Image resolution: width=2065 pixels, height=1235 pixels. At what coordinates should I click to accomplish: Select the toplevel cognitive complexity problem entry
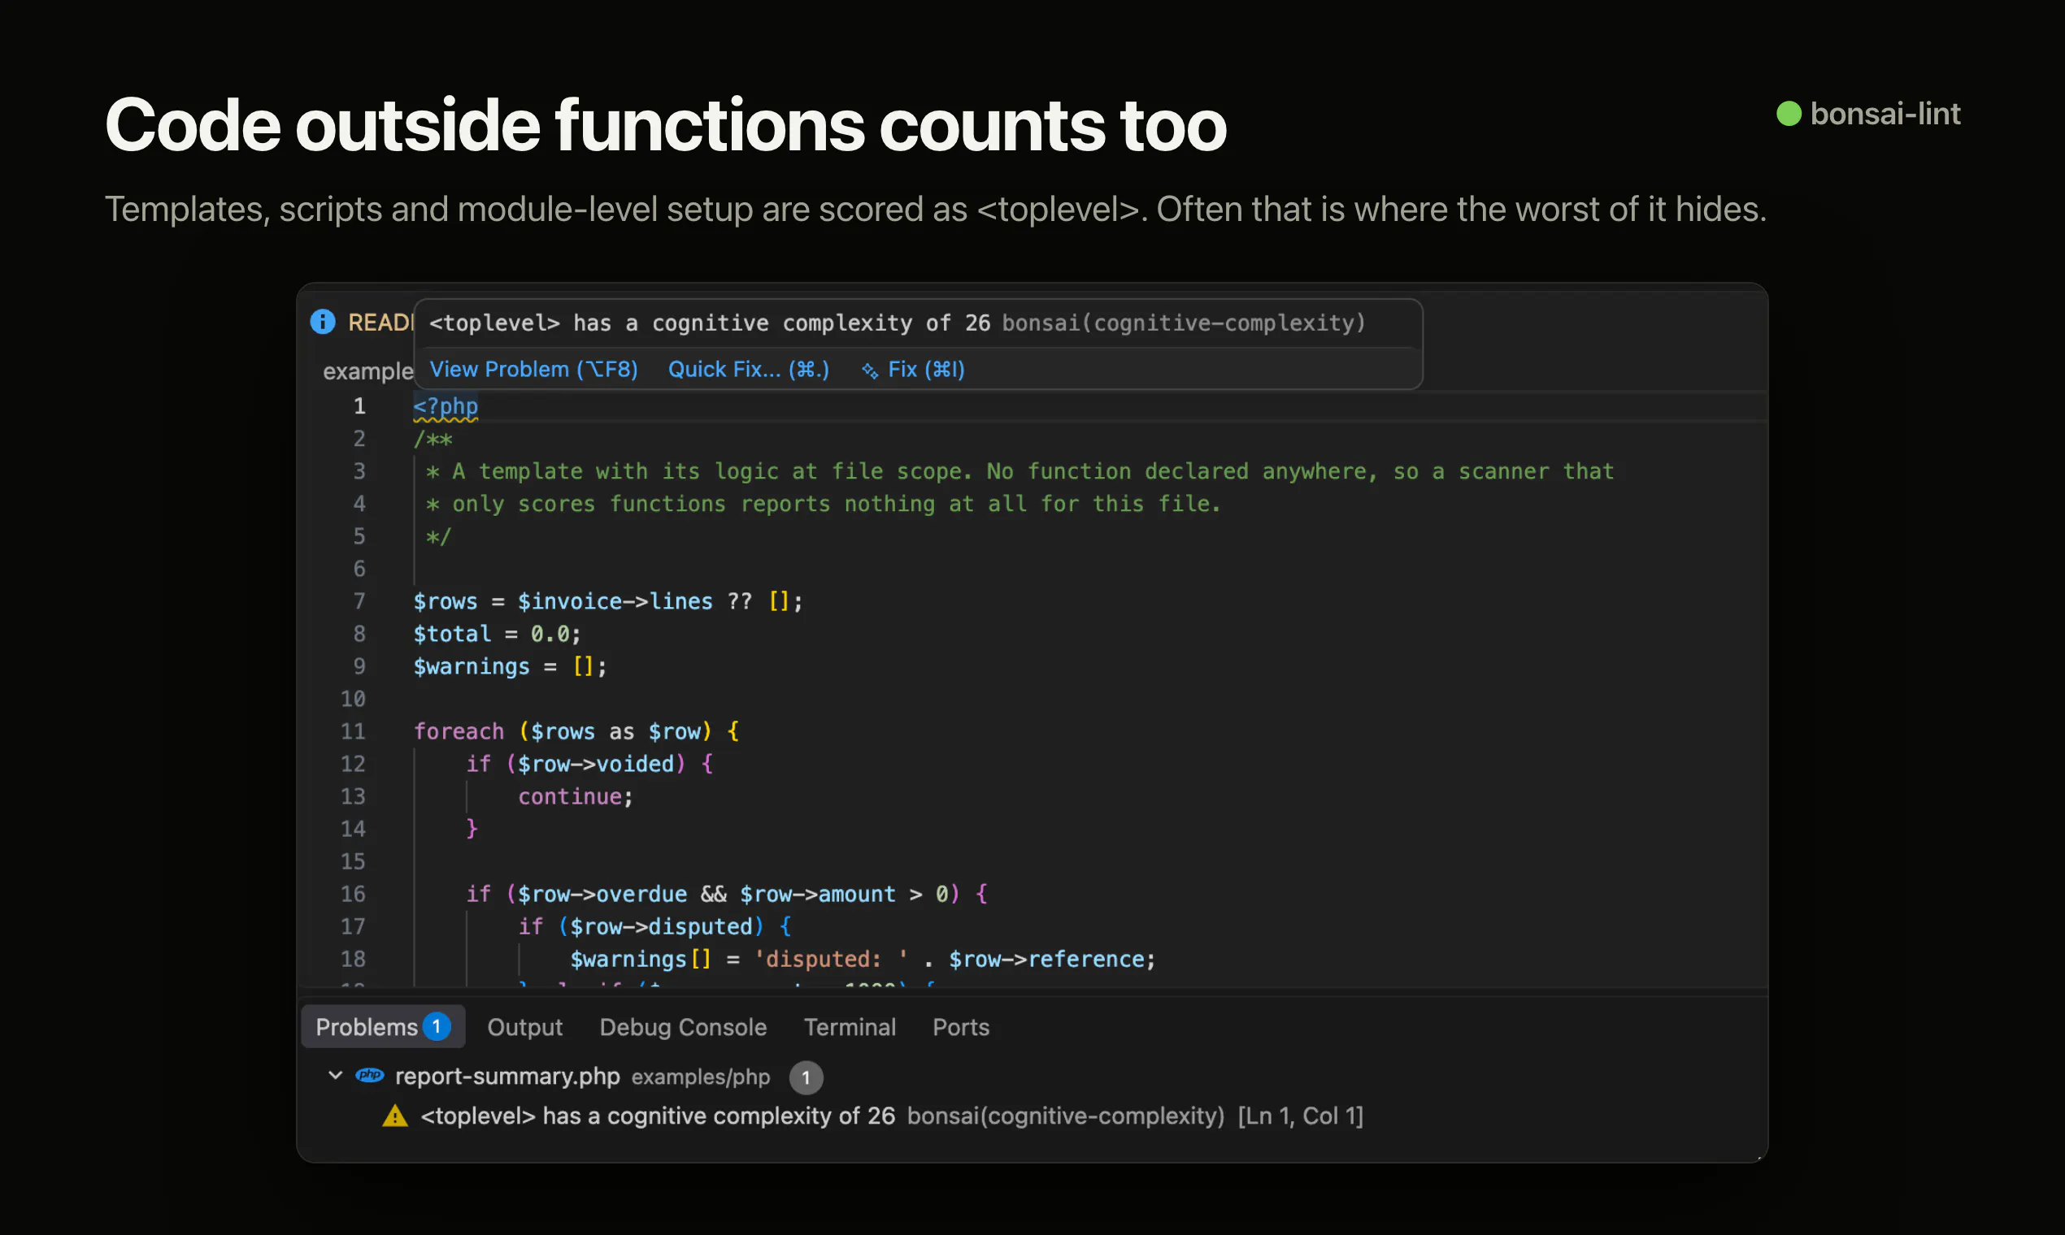pyautogui.click(x=890, y=1116)
